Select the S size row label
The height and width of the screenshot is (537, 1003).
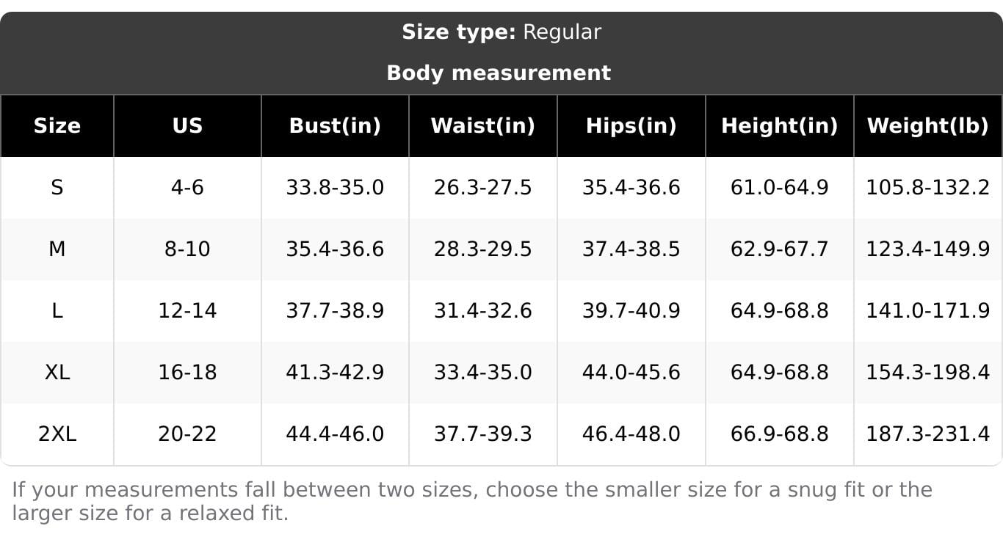pos(57,188)
